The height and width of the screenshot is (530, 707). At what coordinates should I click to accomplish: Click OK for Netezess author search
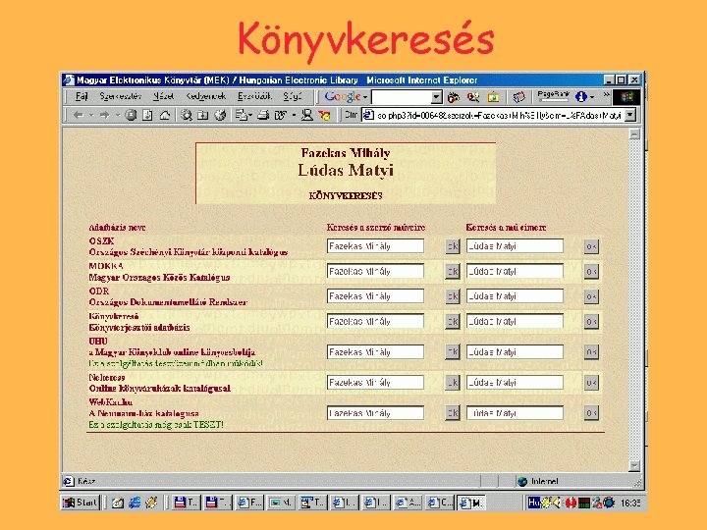pos(453,383)
